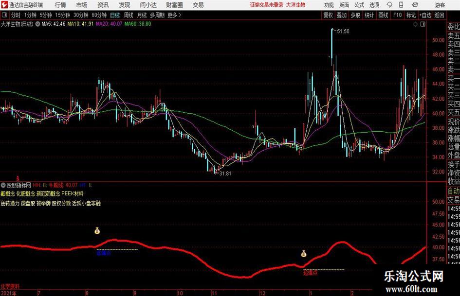This screenshot has height=296, width=460.
Task: Click the 化学原料 sector label
Action: coord(10,287)
